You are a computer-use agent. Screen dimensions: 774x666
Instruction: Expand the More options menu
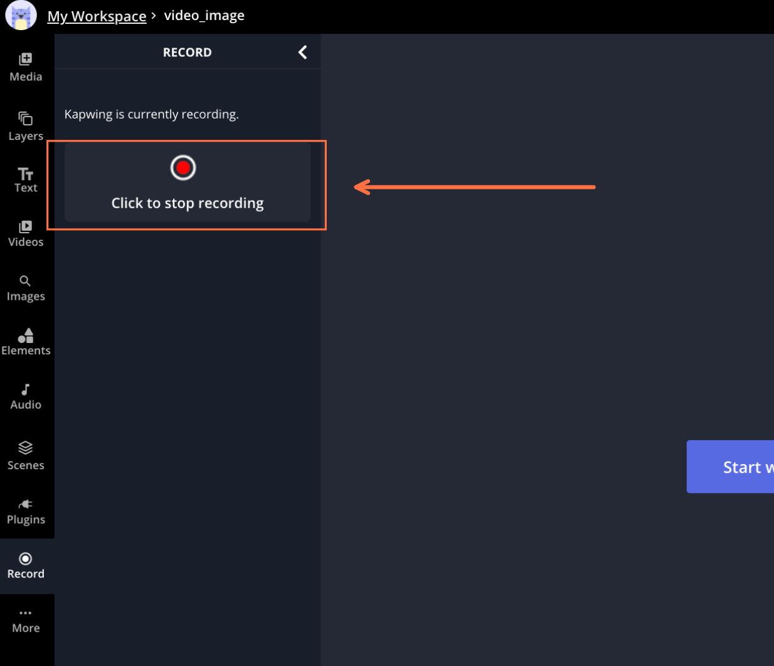pyautogui.click(x=26, y=621)
